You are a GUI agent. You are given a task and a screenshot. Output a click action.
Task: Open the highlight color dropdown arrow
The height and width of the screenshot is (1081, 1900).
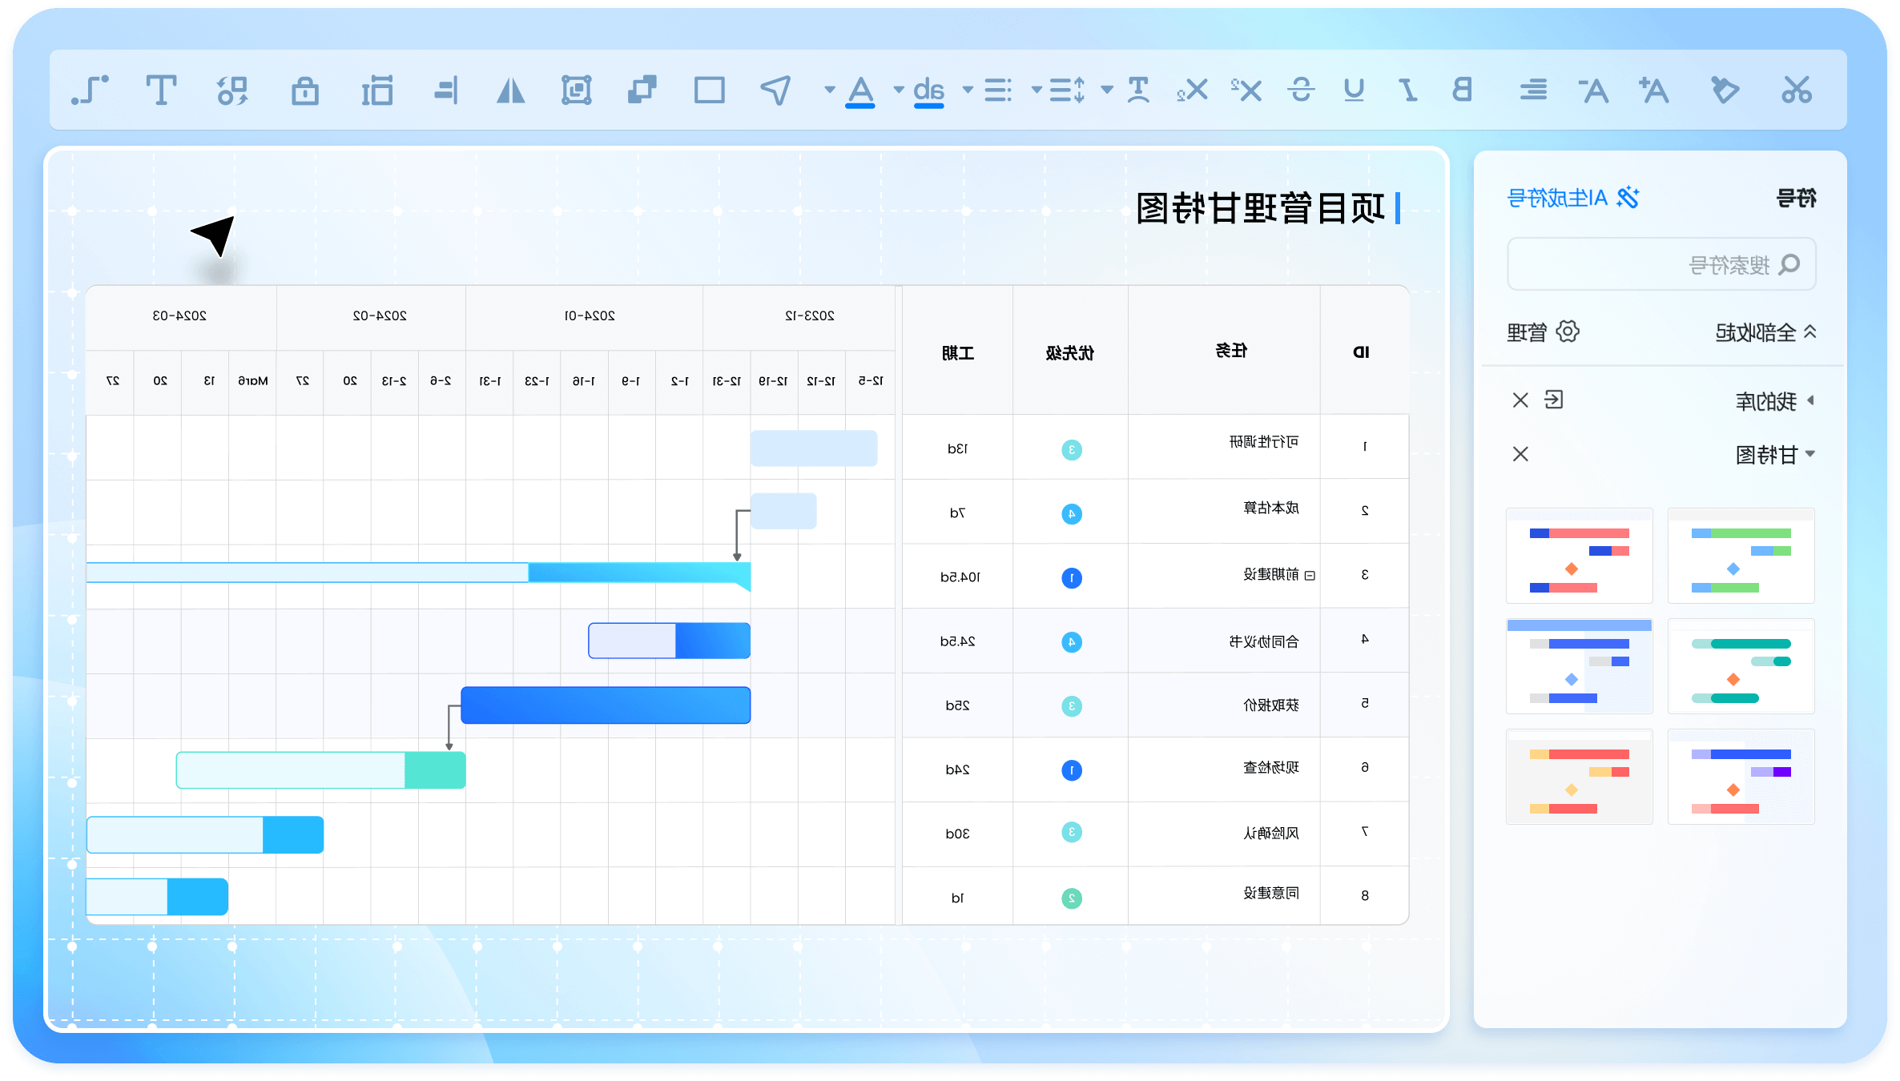899,90
